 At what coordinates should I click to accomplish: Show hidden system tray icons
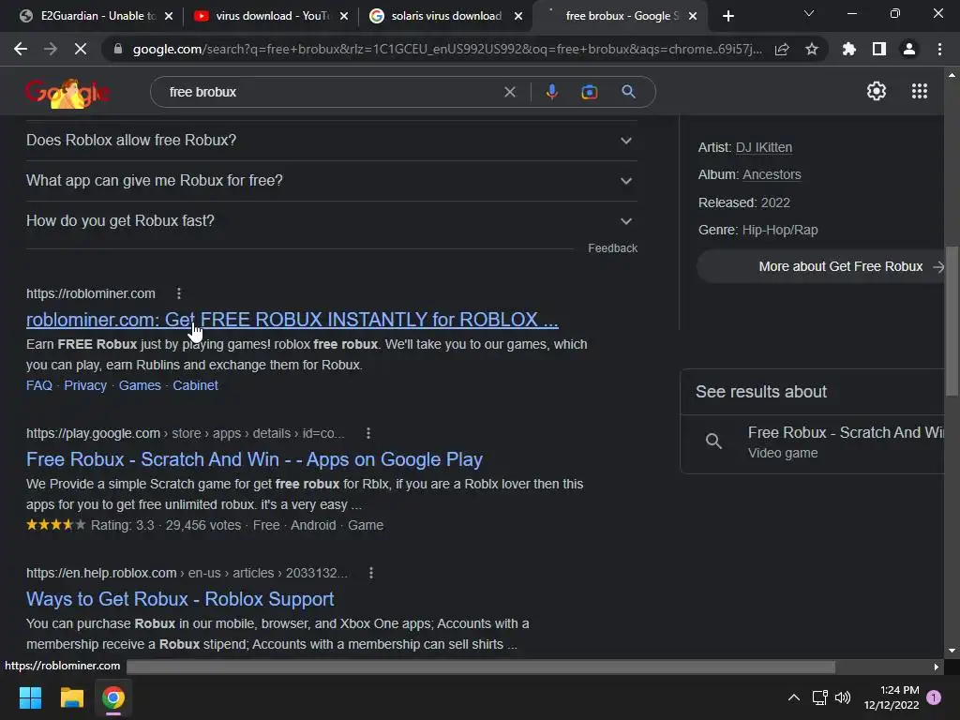pyautogui.click(x=793, y=697)
